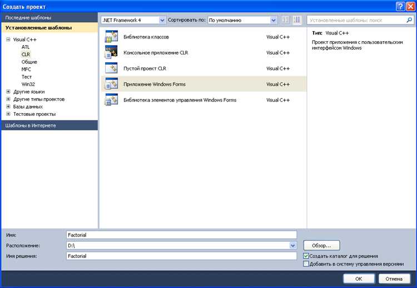Click the 'Обзор...' browse button
The height and width of the screenshot is (288, 417).
click(321, 245)
